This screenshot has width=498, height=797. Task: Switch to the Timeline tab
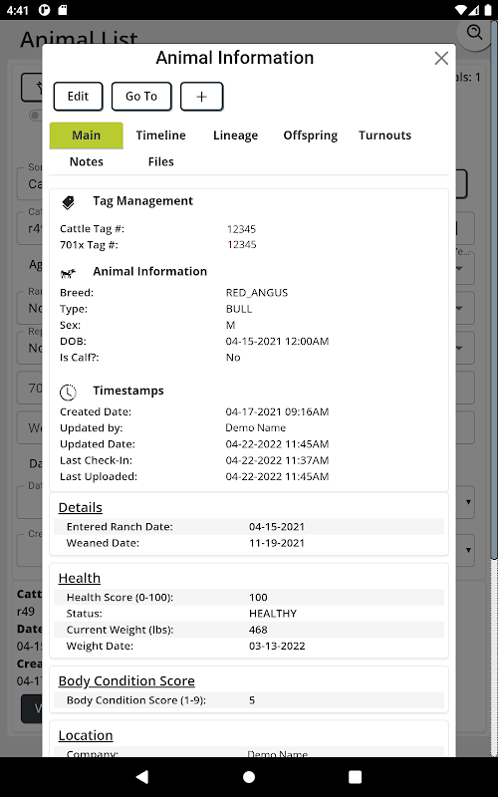pyautogui.click(x=160, y=135)
